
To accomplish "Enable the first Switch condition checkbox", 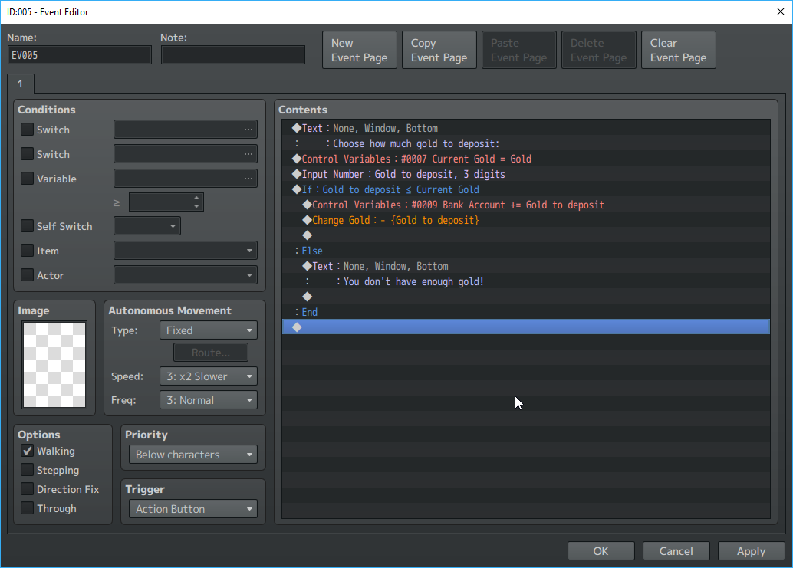I will (x=28, y=130).
